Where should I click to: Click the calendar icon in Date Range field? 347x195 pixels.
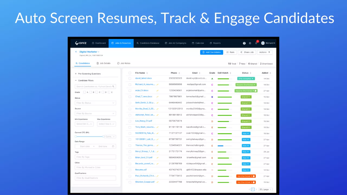[x=113, y=147]
